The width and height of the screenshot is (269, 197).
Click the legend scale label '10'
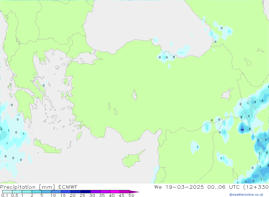[x=53, y=195]
